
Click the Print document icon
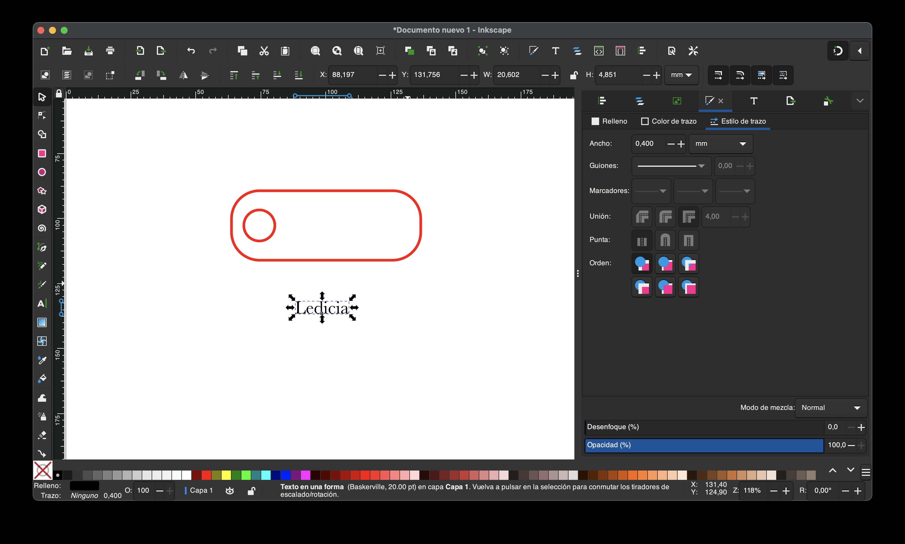110,51
